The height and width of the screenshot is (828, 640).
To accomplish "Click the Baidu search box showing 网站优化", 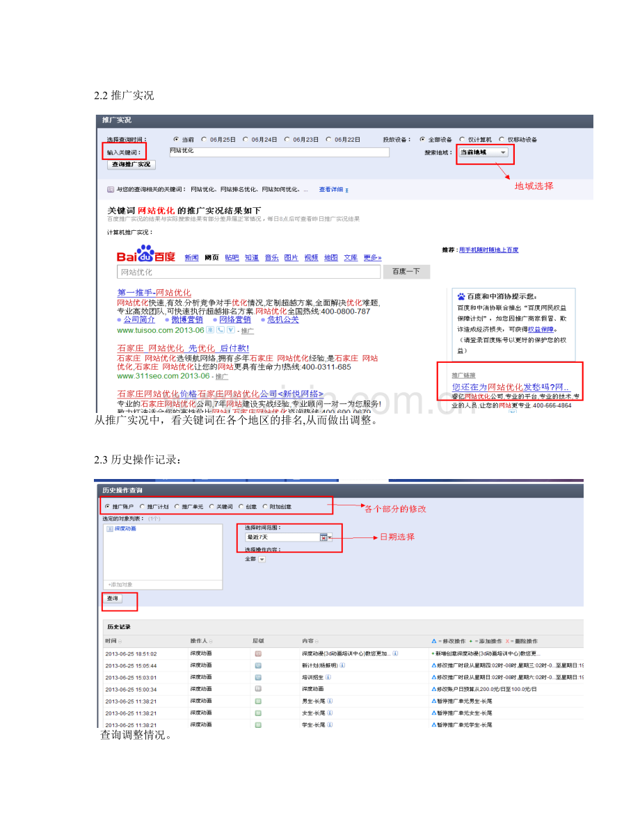I will pos(248,272).
